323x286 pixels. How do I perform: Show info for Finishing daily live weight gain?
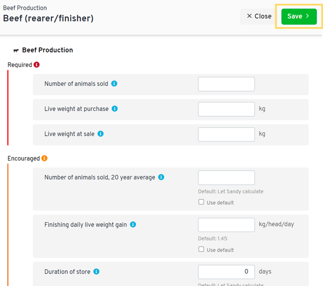(x=133, y=224)
